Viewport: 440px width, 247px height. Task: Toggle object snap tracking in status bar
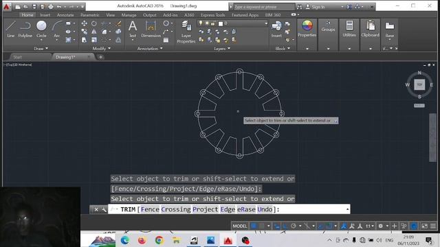(x=321, y=226)
